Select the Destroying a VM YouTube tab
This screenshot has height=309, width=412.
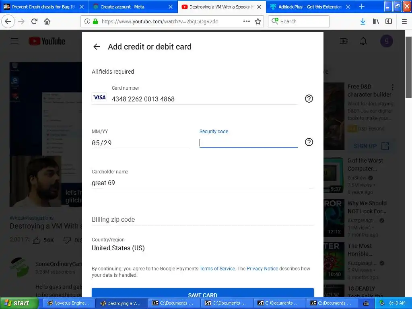click(222, 7)
